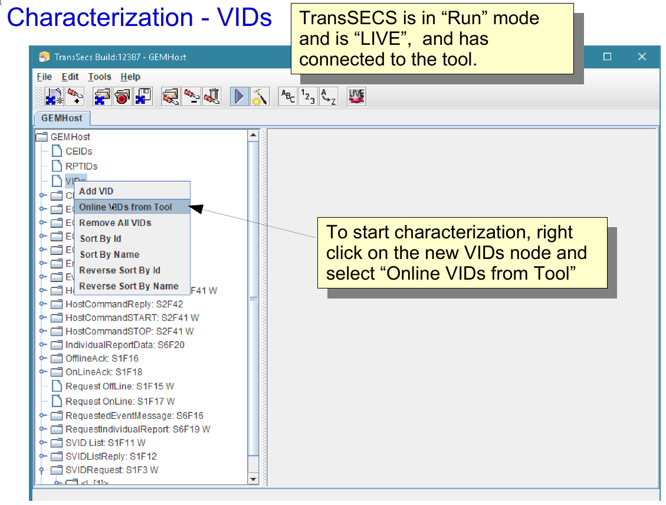This screenshot has width=666, height=505.
Task: Click the red stop folder icon
Action: (123, 96)
